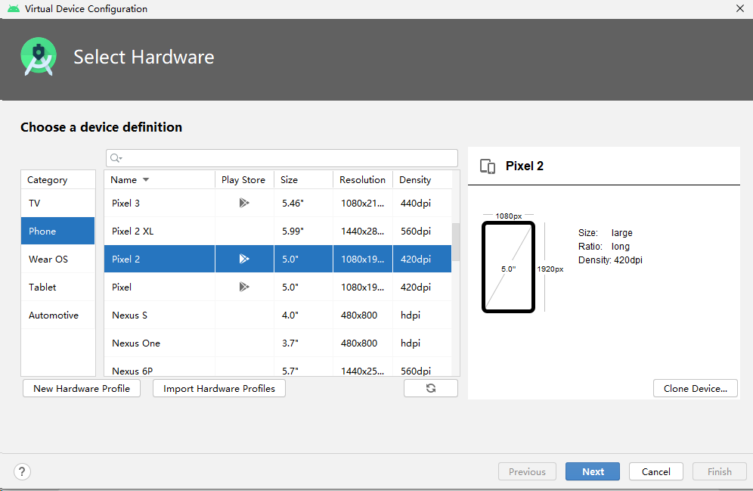Viewport: 753px width, 491px height.
Task: Click the 5.99" size cell
Action: coord(303,231)
